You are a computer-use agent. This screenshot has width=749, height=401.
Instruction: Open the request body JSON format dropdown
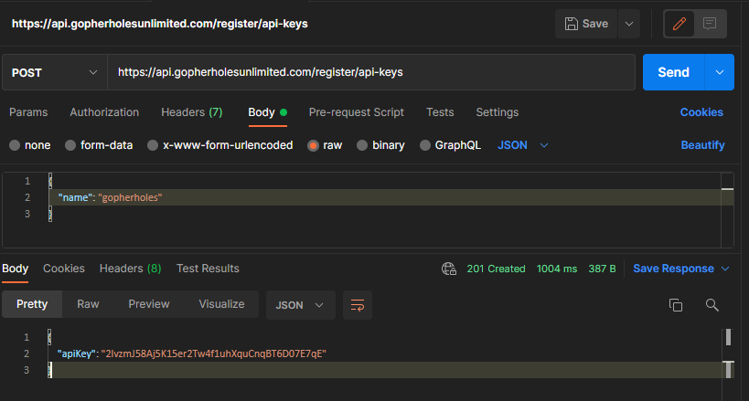point(523,145)
